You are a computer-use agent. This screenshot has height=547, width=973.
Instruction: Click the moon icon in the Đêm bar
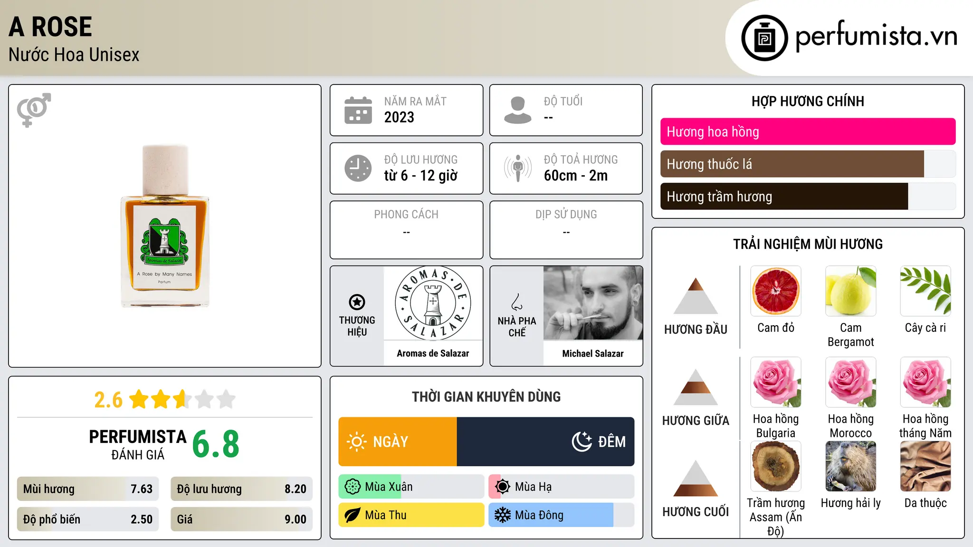coord(582,442)
